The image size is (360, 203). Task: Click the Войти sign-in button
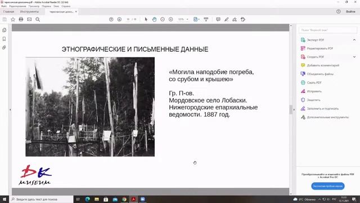[x=350, y=11]
